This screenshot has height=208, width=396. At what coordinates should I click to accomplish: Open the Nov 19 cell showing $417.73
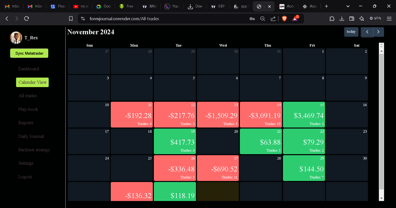[x=175, y=141]
